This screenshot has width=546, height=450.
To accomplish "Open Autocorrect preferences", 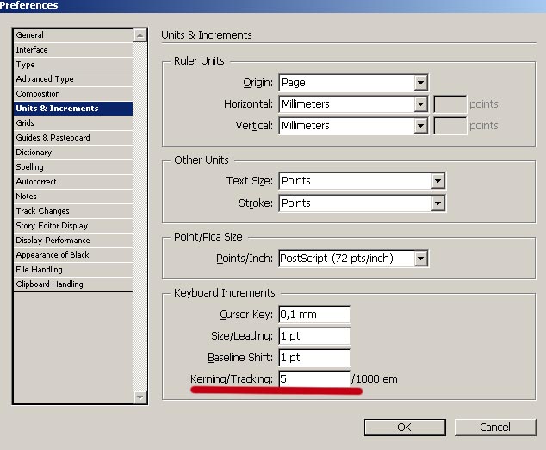I will click(73, 182).
